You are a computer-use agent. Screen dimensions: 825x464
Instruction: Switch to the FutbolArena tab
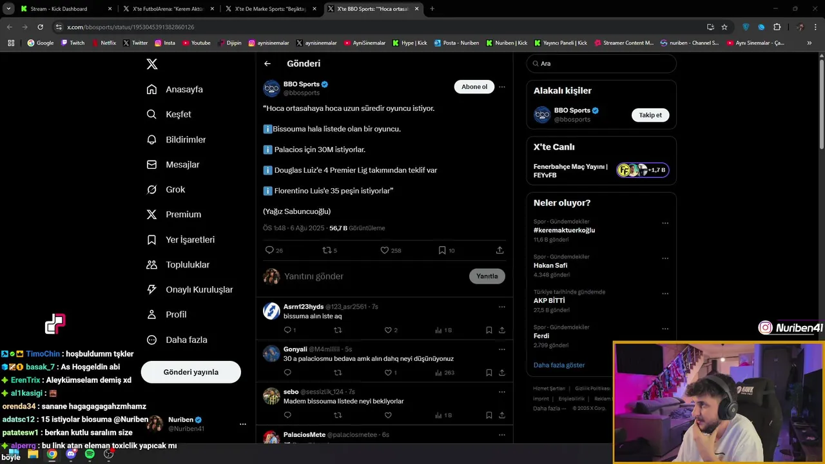tap(168, 9)
